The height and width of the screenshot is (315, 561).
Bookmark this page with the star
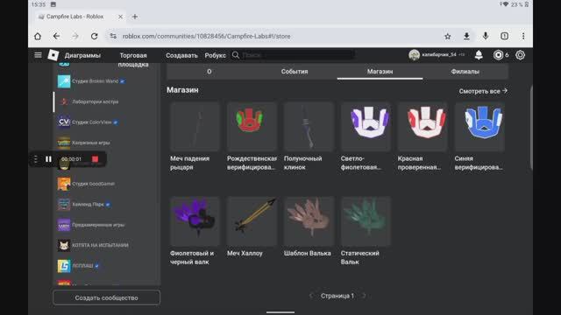click(x=448, y=36)
